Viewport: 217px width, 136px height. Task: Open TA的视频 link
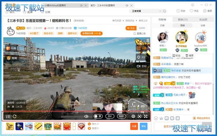(x=80, y=28)
